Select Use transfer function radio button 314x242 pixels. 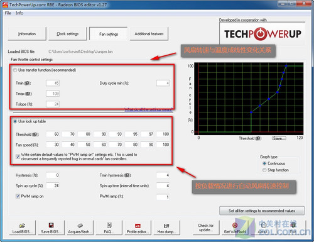point(15,70)
